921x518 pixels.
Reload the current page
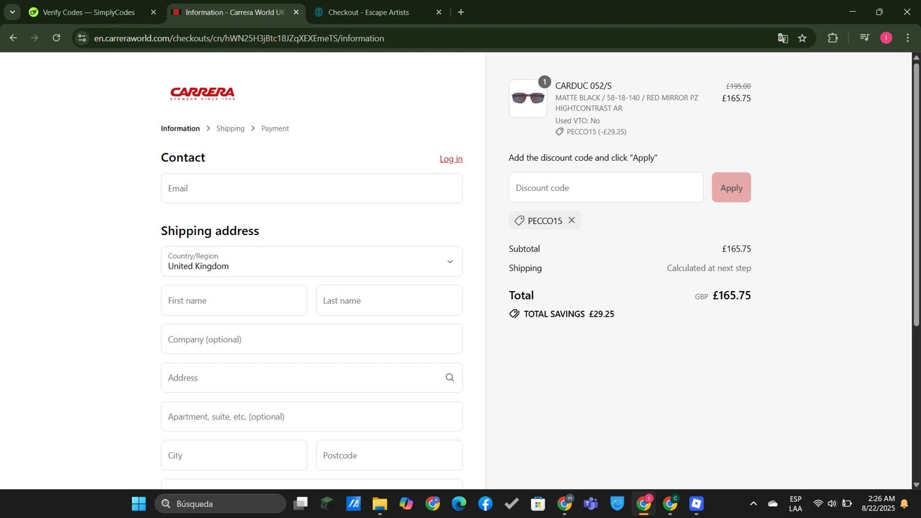56,38
